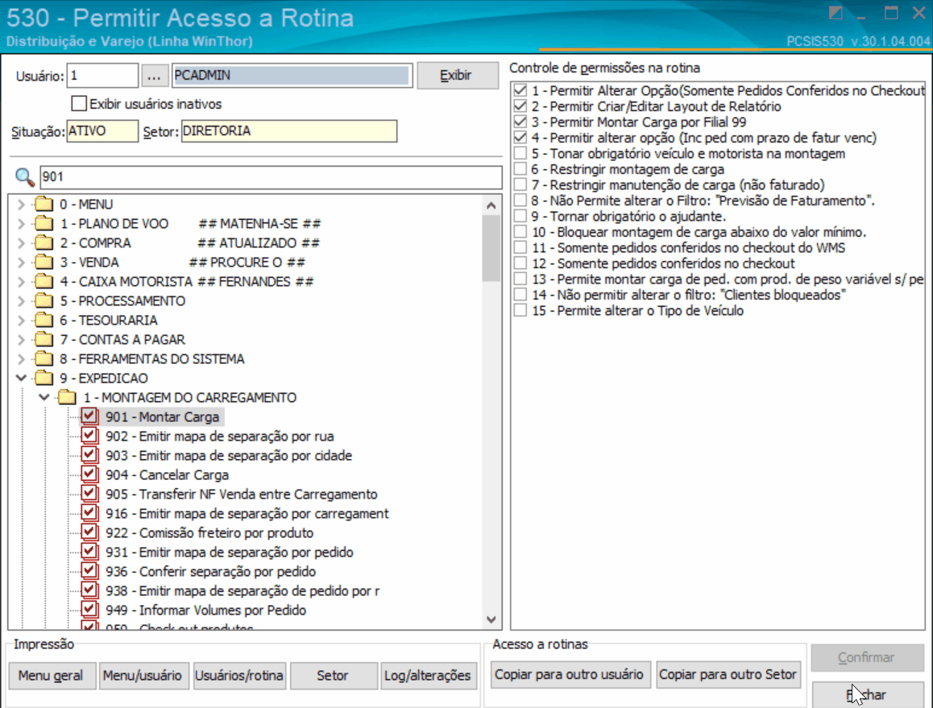Expand the 7 - CONTAS A PAGAR node
This screenshot has width=933, height=708.
tap(21, 340)
